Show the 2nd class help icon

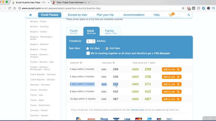tap(113, 63)
